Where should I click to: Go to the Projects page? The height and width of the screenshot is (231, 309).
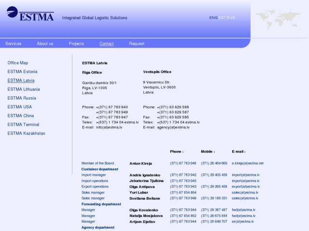point(76,44)
